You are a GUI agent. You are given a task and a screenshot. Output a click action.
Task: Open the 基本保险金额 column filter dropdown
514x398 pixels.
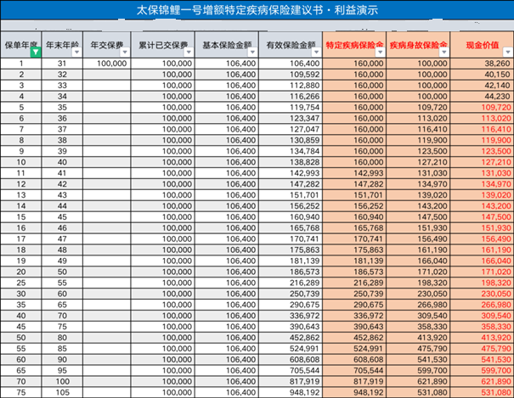click(x=252, y=52)
